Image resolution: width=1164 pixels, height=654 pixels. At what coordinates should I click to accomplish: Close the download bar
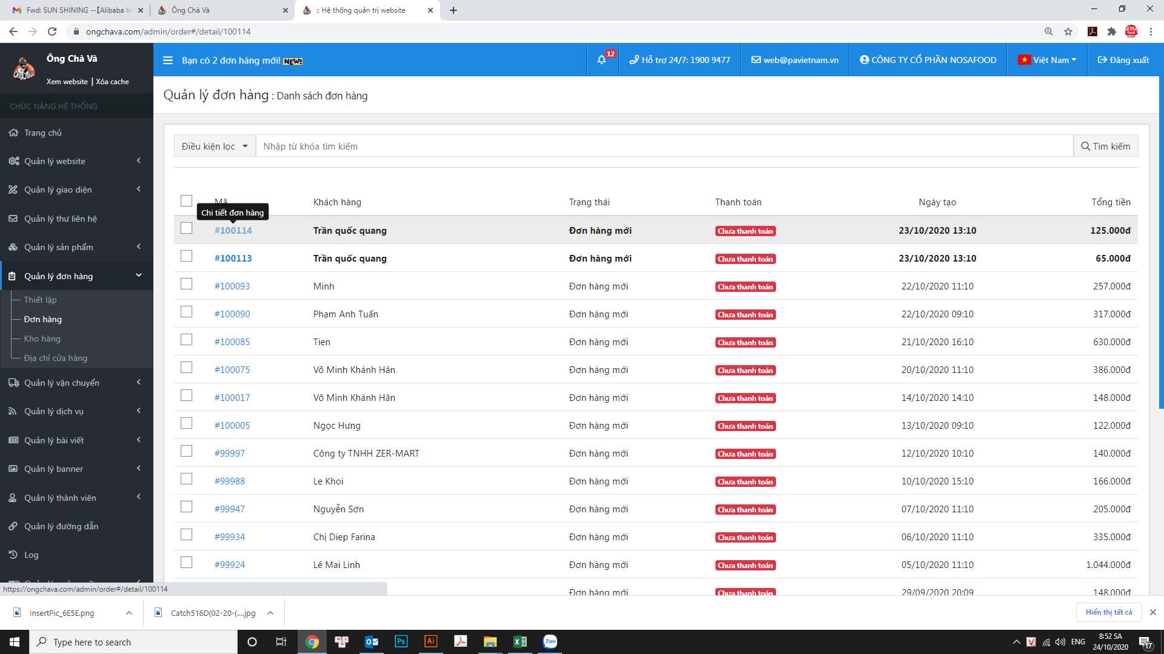coord(1153,612)
